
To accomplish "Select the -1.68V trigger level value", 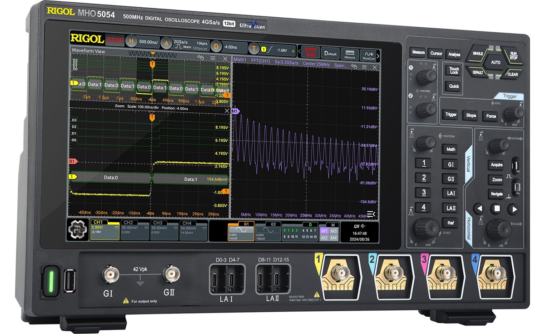I will tap(281, 50).
